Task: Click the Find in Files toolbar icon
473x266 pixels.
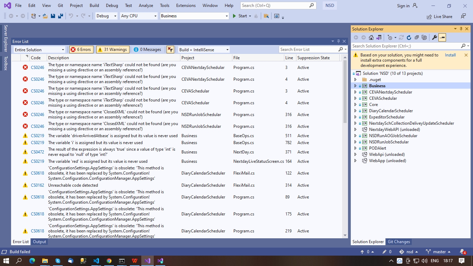Action: [x=266, y=16]
